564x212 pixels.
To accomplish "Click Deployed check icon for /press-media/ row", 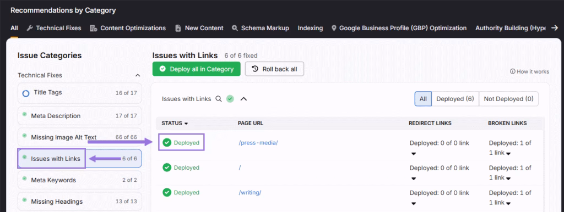I will tap(166, 143).
